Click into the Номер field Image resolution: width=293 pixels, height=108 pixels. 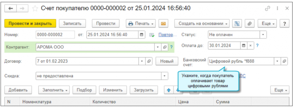point(55,34)
